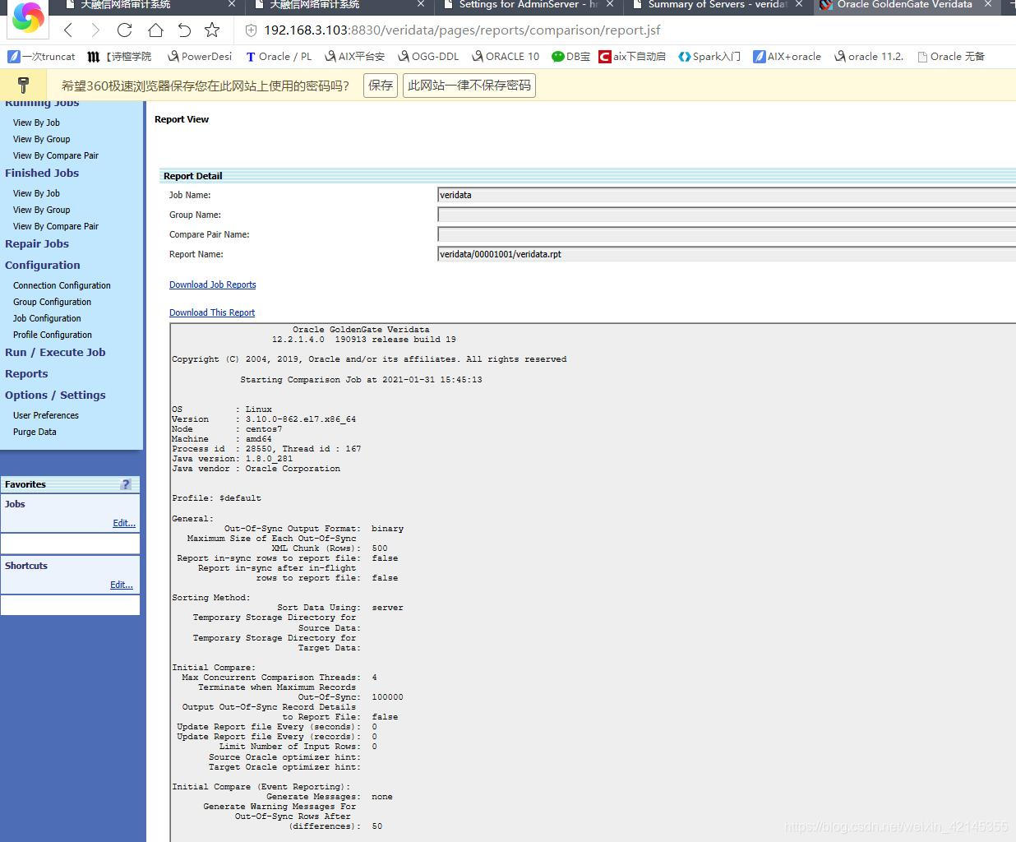Screen dimensions: 1016x842
Task: Open Favorites help question icon
Action: (126, 484)
